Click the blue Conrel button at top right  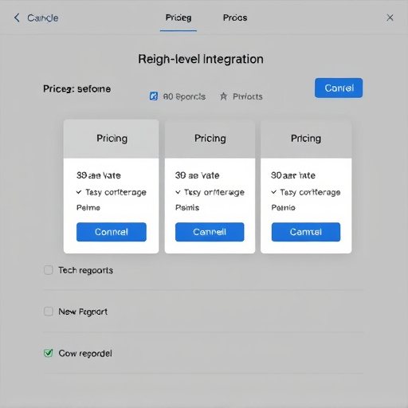339,88
